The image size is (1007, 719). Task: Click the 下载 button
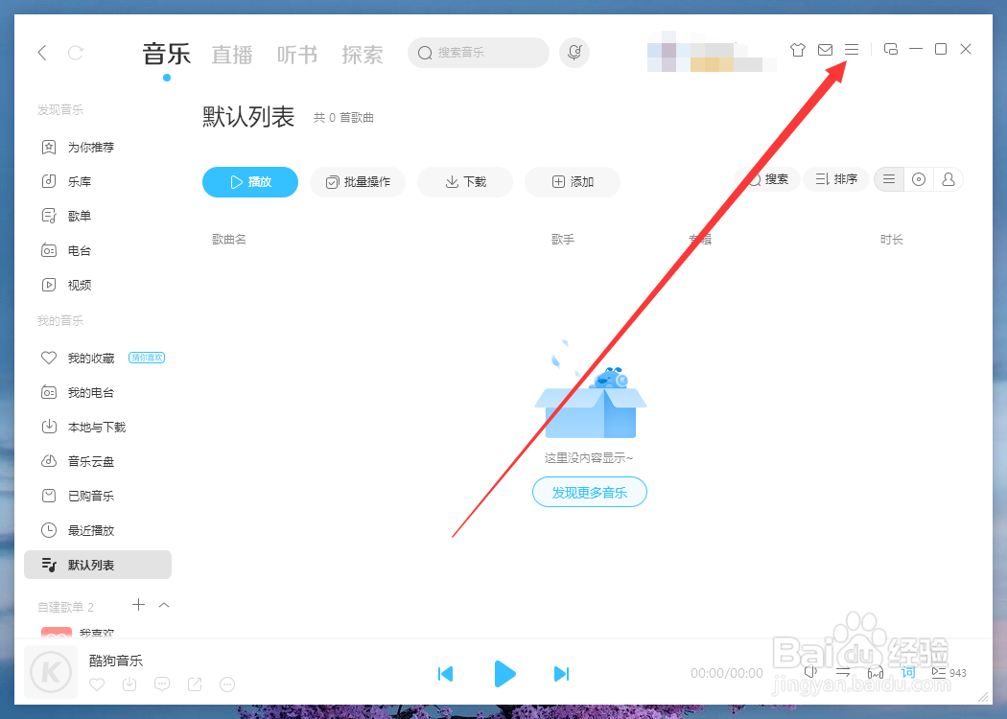(x=465, y=182)
